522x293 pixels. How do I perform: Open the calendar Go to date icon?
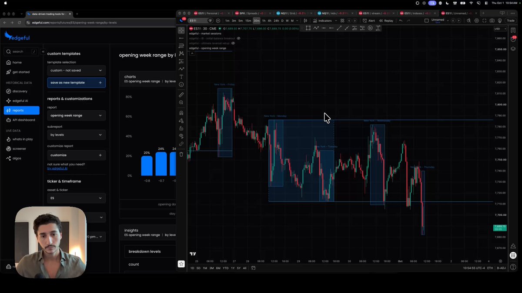tap(253, 268)
